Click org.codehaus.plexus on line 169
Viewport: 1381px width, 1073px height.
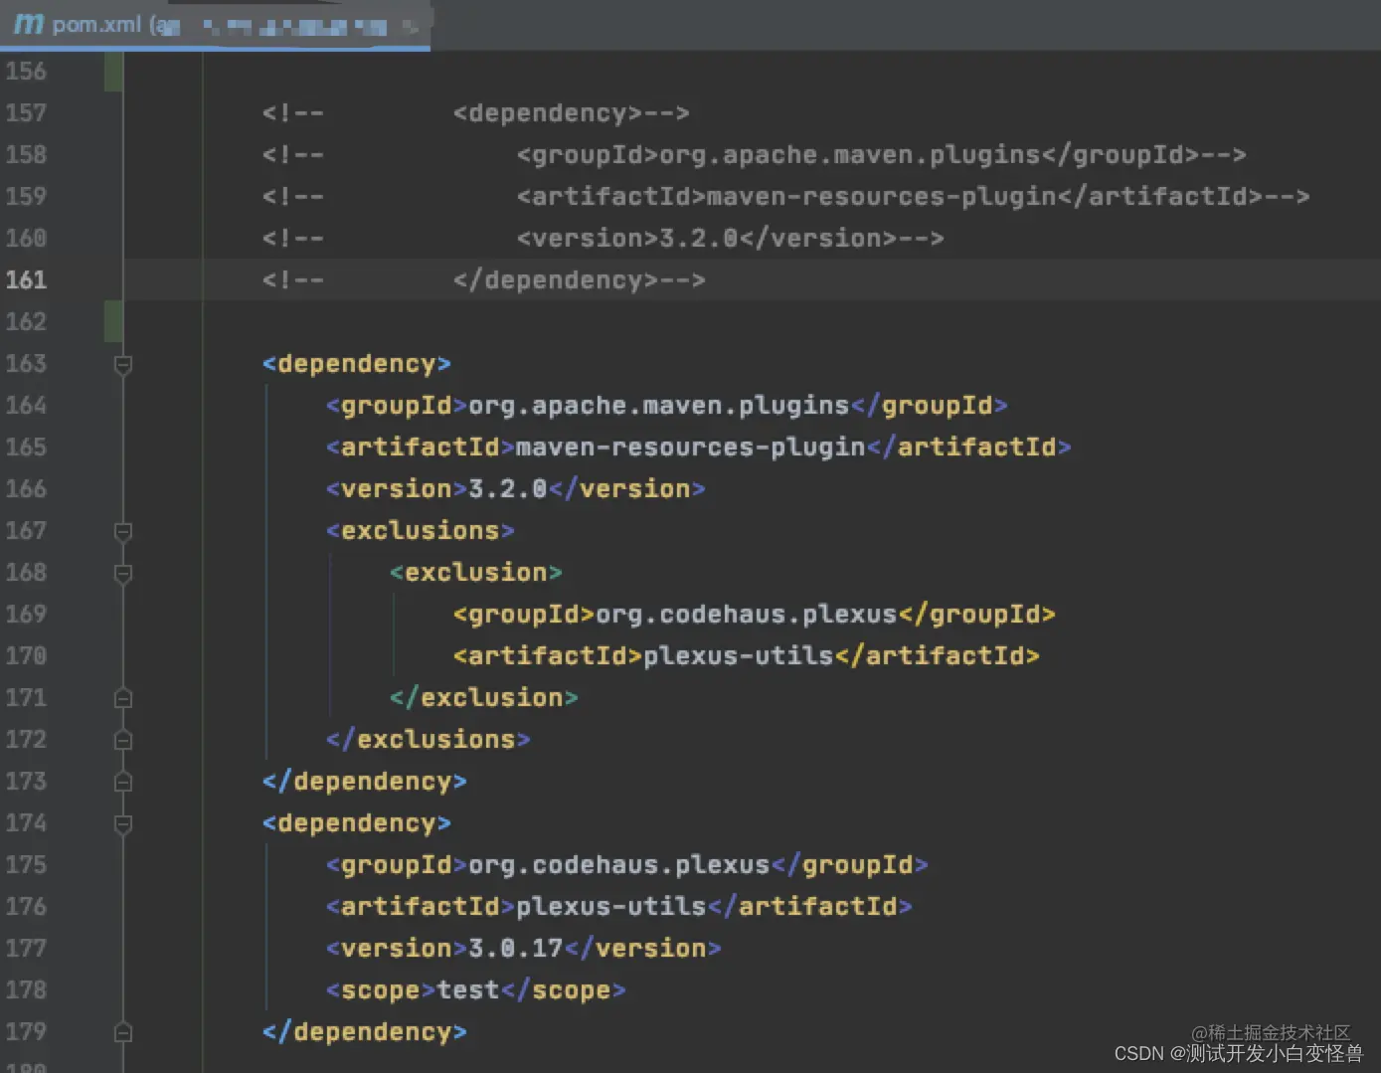coord(746,615)
